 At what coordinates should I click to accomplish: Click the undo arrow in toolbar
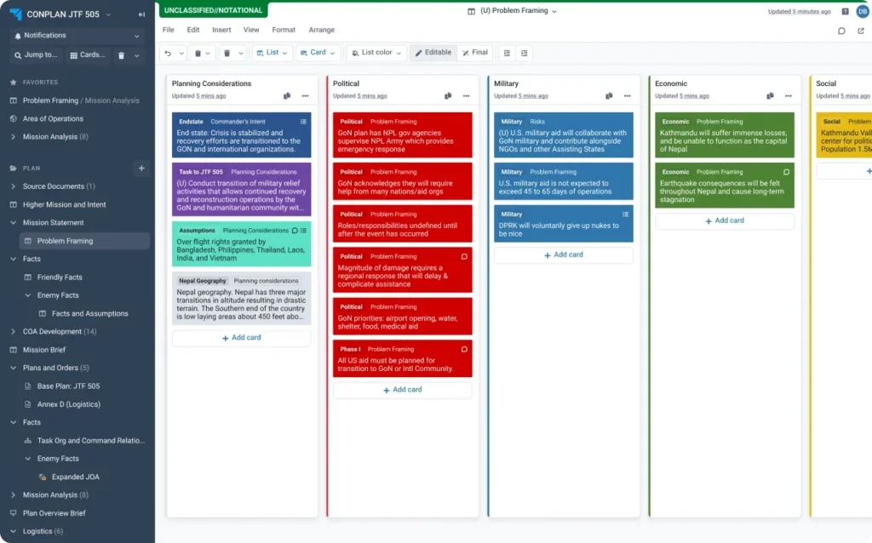click(x=169, y=53)
